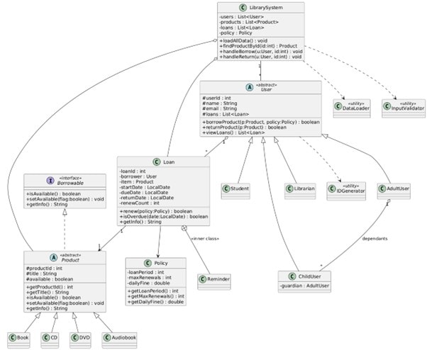Select the '+returnProduct(p:Product) : boolean' method
427x350 pixels.
(x=244, y=128)
